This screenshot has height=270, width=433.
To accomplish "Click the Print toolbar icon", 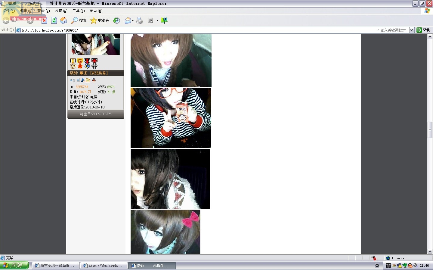I will coord(140,20).
